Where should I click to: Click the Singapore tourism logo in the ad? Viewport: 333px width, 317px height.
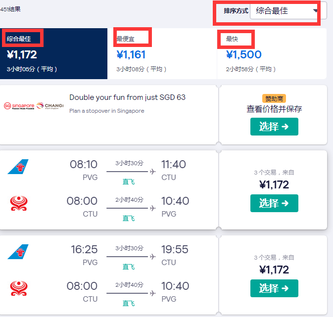[19, 106]
